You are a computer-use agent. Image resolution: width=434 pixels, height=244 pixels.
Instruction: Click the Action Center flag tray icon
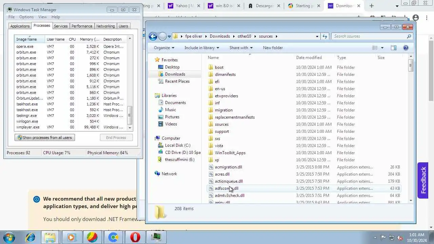point(383,238)
